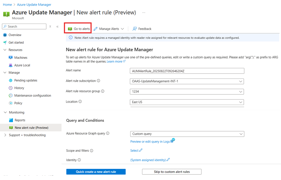The image size is (281, 180).
Task: Click the Scope and filters edit pencil icon
Action: tap(141, 150)
